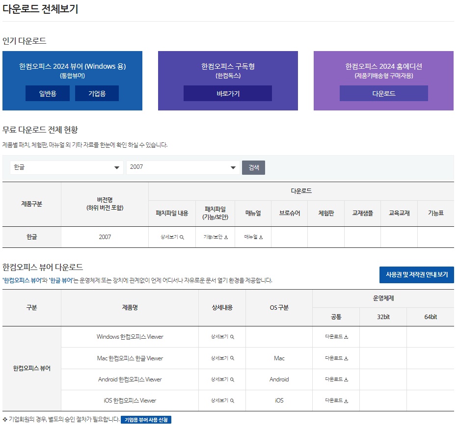459x431 pixels.
Task: Click the 교재샘플 column header
Action: coord(363,214)
